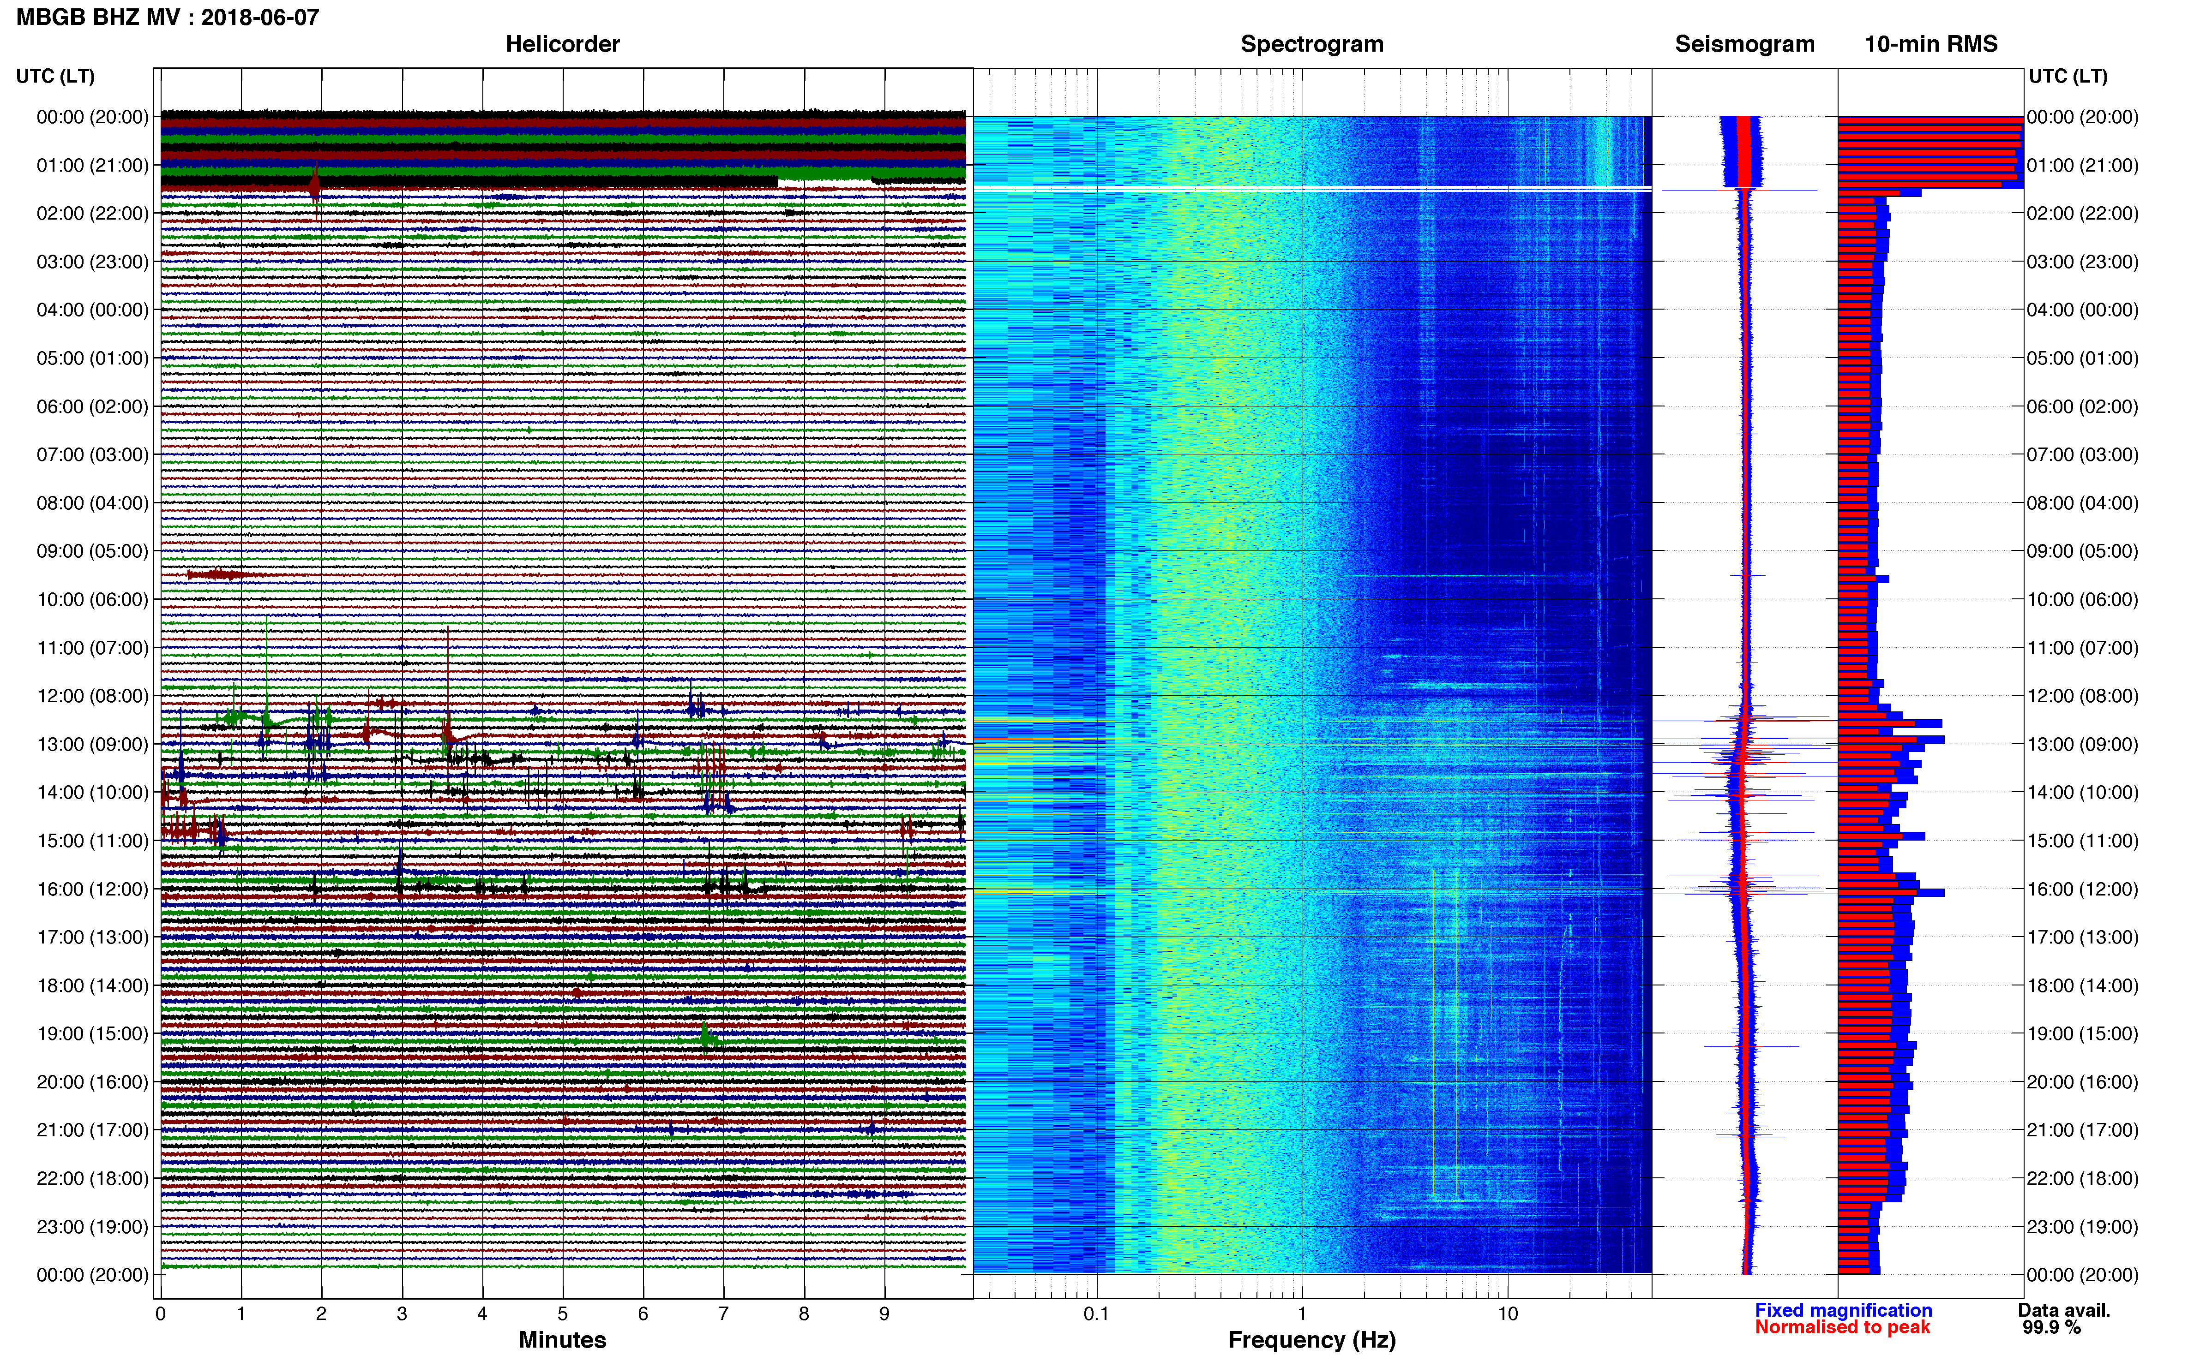Click the Helicorder panel heading
2188x1367 pixels.
[x=563, y=44]
